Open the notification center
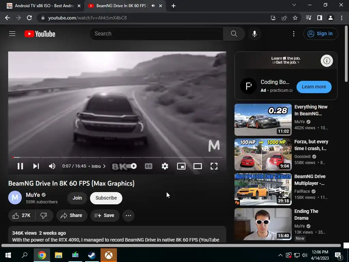 [338, 256]
